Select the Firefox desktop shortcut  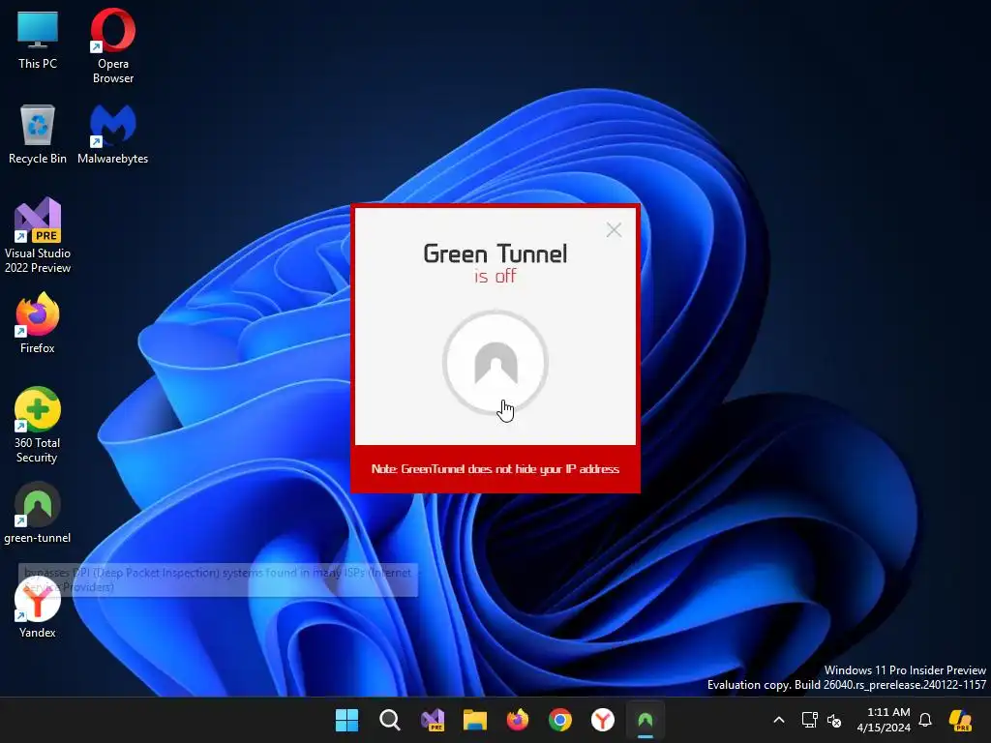[38, 323]
